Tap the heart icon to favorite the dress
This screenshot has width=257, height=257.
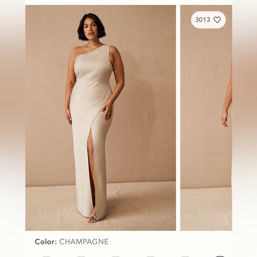coord(217,20)
